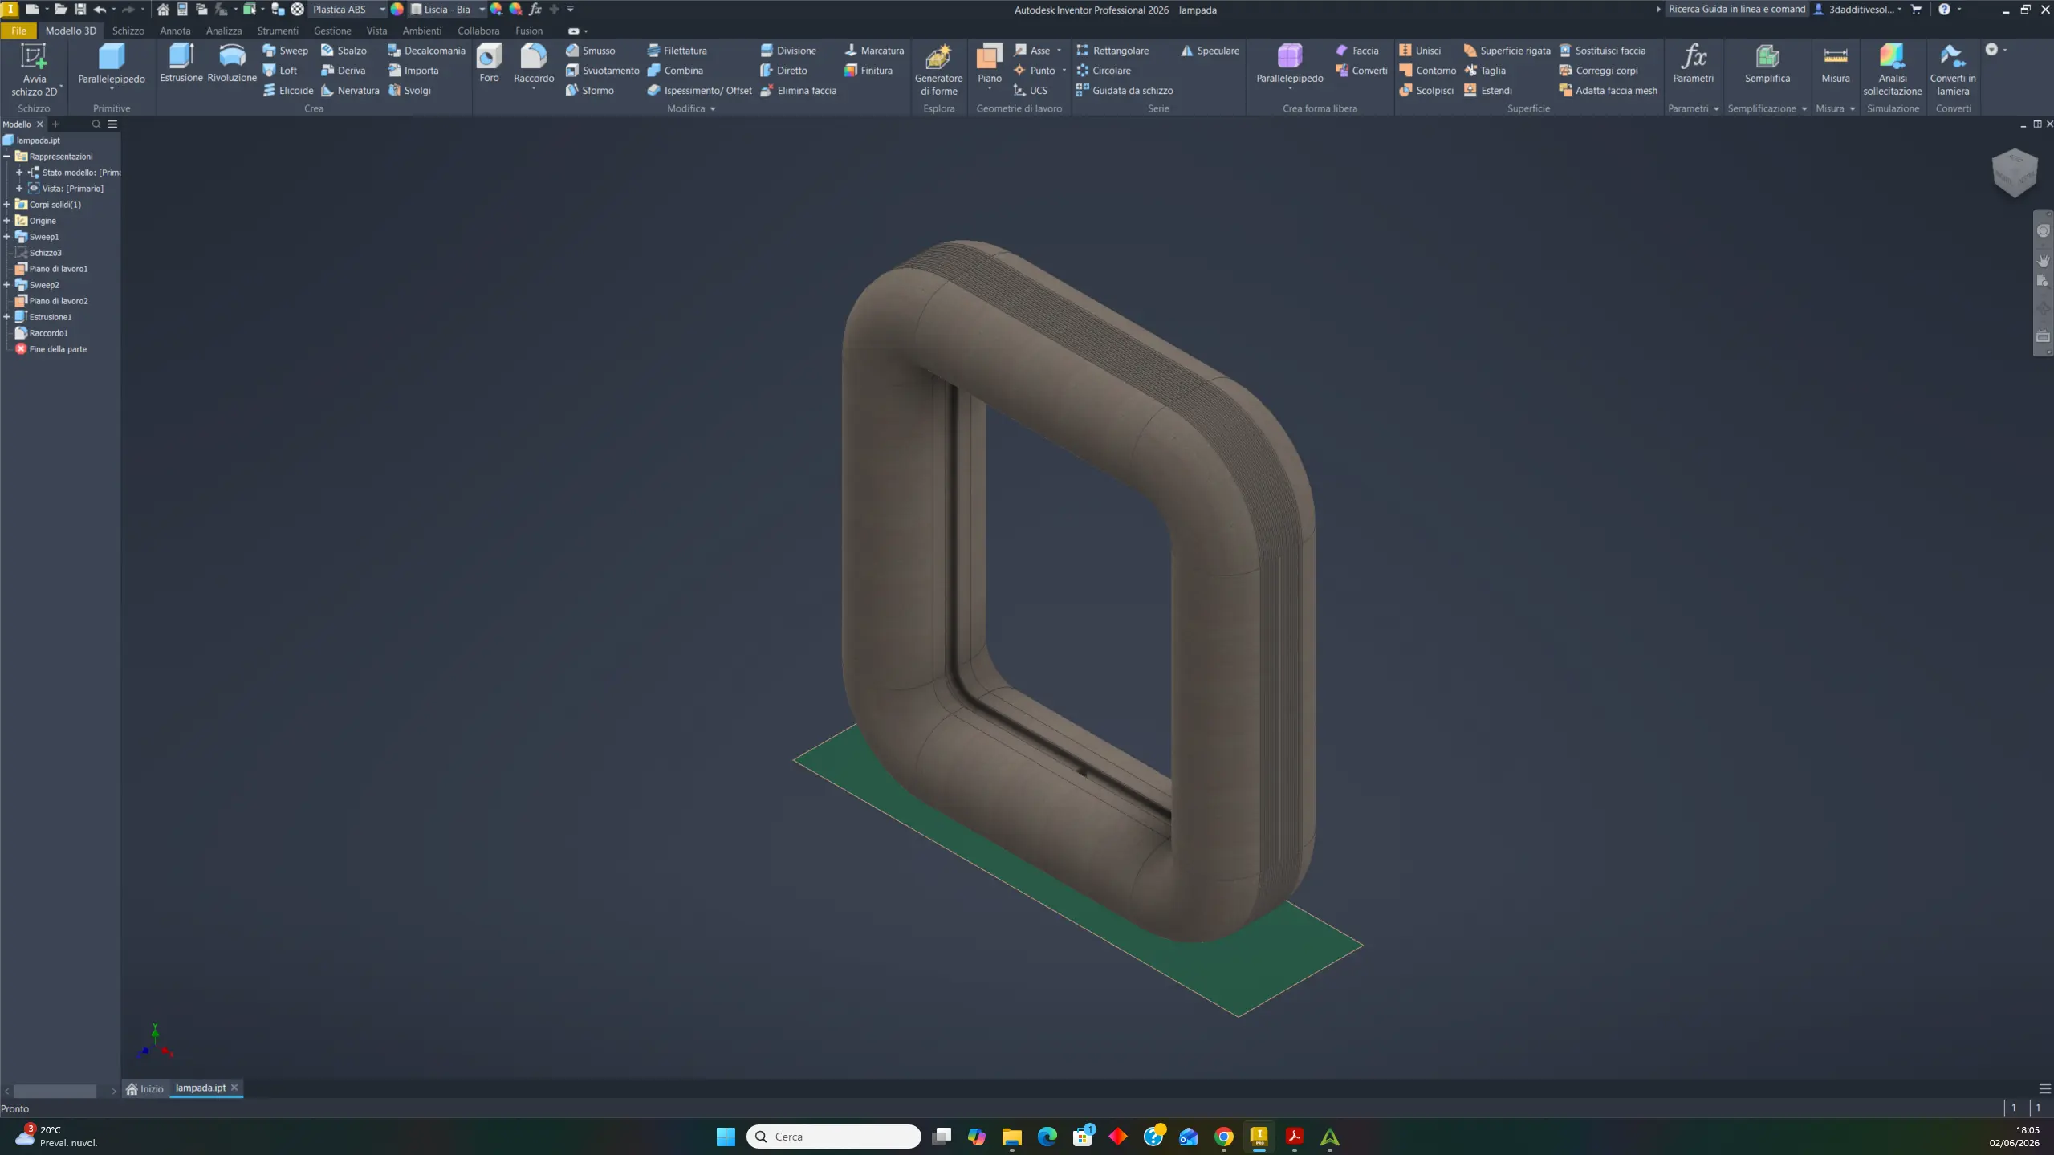The height and width of the screenshot is (1155, 2054).
Task: Expand the Sweep1 feature node
Action: point(6,237)
